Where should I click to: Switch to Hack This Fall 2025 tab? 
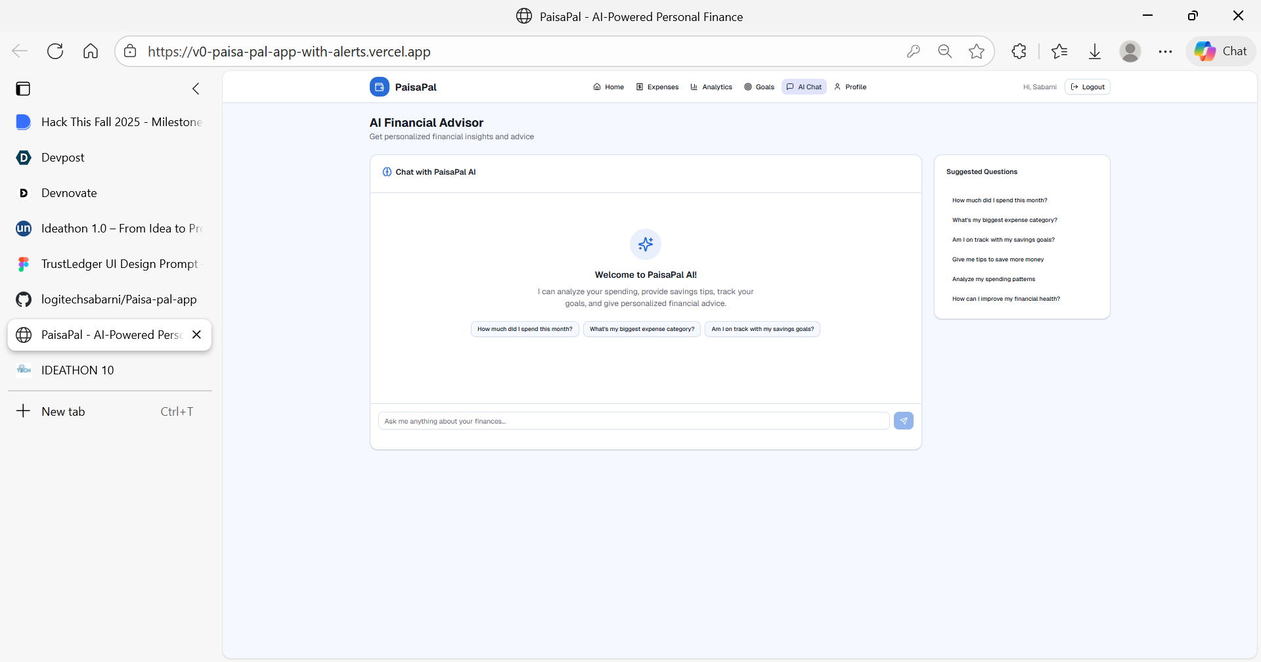point(110,122)
